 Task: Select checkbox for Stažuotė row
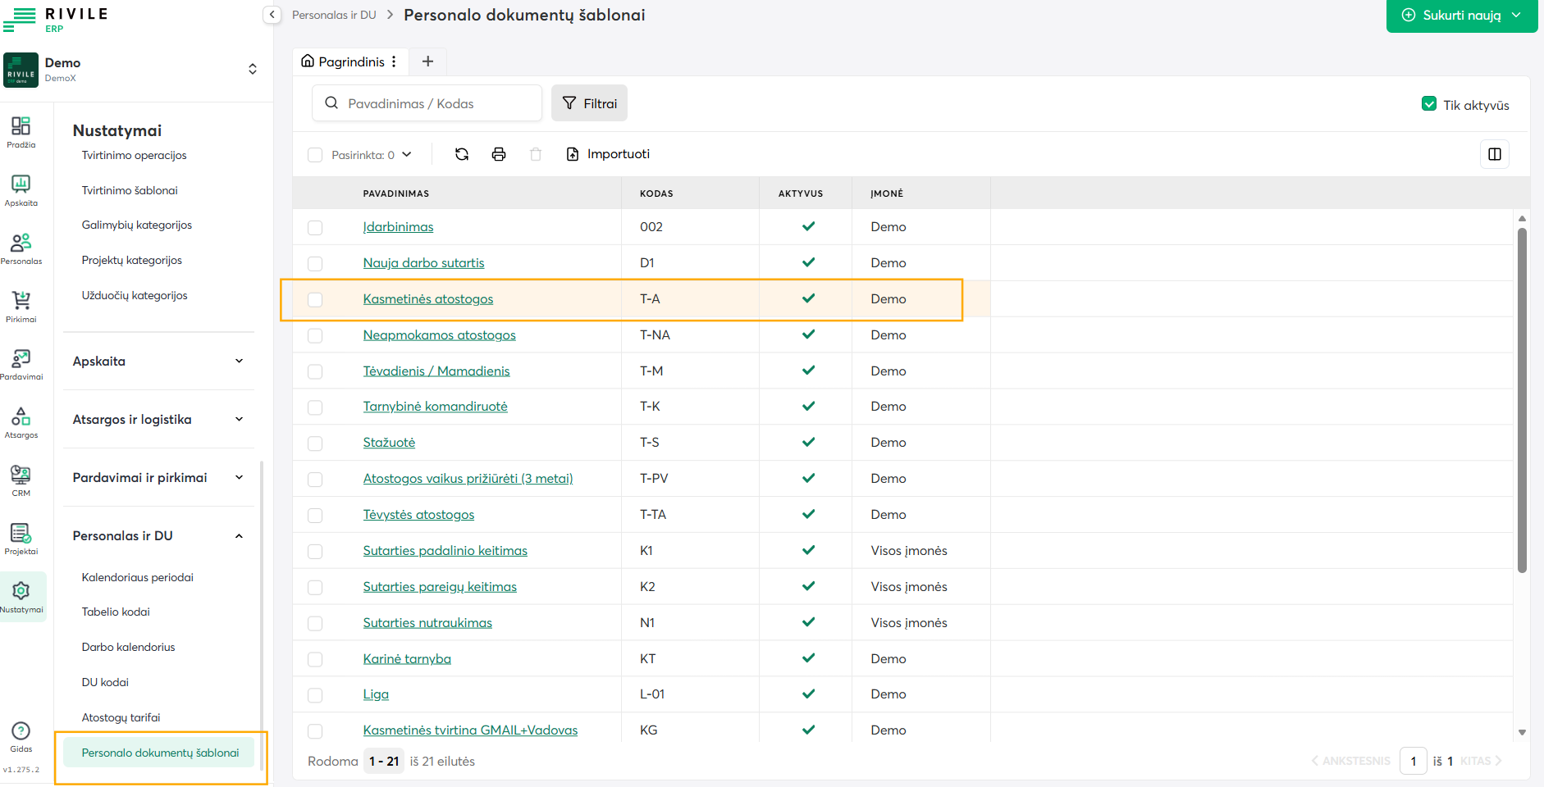315,443
